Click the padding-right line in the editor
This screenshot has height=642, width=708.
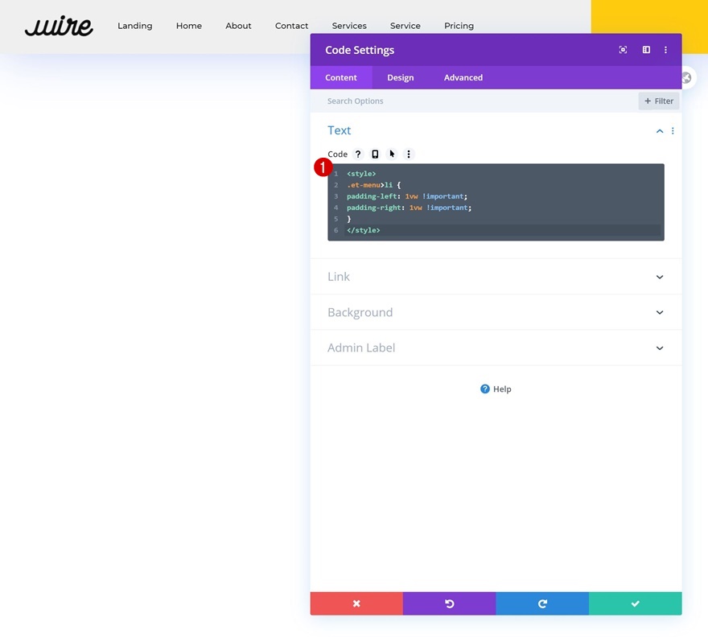[x=409, y=208]
